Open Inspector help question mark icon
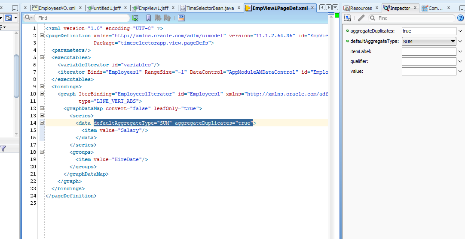Image resolution: width=465 pixels, height=239 pixels. tap(461, 18)
